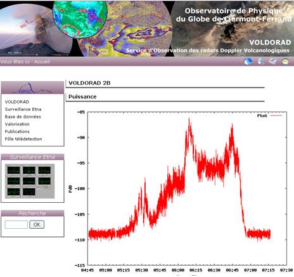
Task: Click the Service d'Observation des radars subtitle
Action: click(208, 51)
